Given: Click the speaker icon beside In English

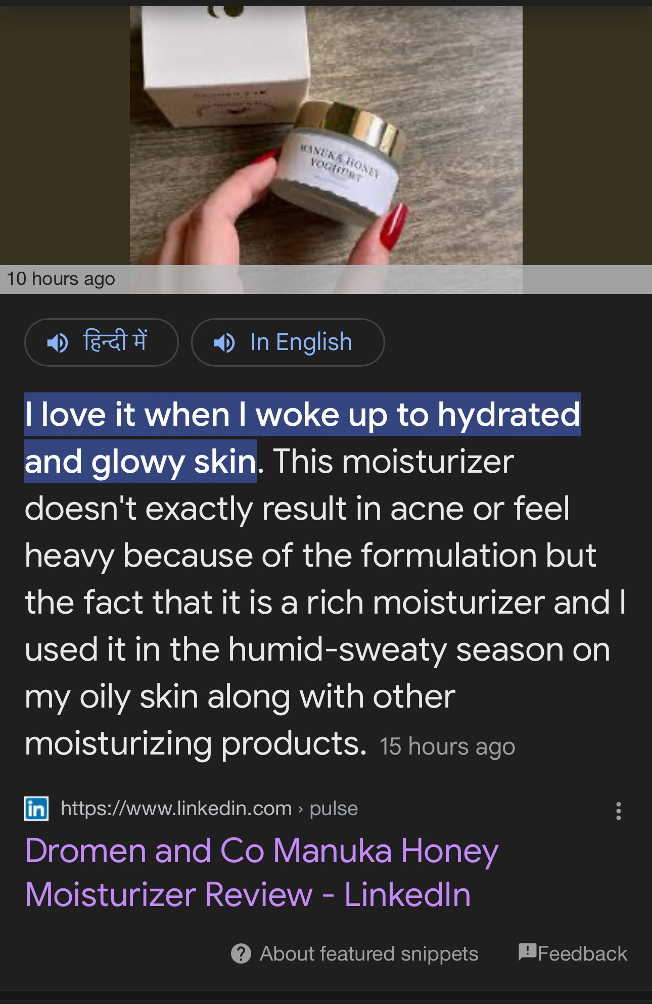Looking at the screenshot, I should coord(224,343).
